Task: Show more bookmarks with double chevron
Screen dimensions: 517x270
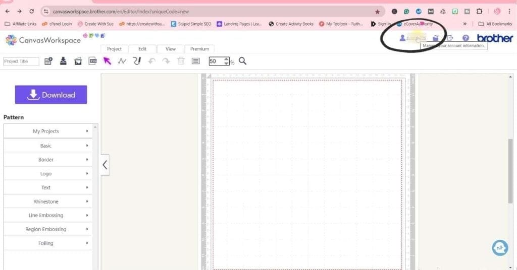Action: point(464,24)
